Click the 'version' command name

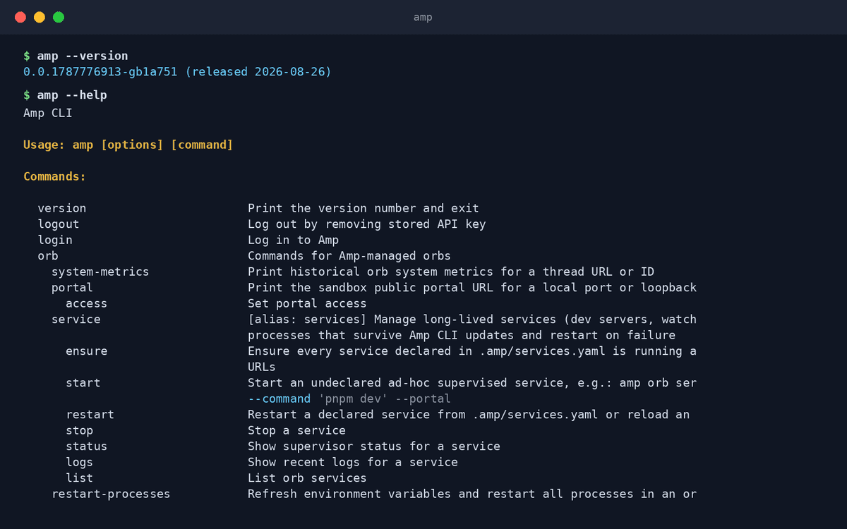(x=62, y=208)
